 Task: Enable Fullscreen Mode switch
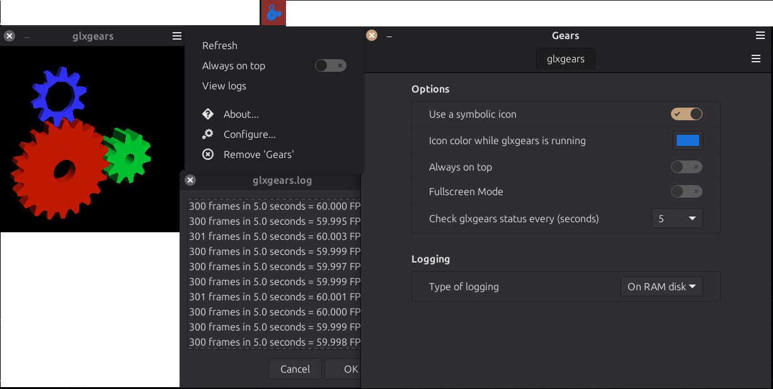(x=687, y=191)
